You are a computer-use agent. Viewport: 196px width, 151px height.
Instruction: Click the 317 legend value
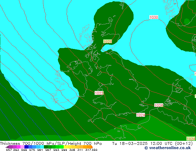(x=88, y=150)
